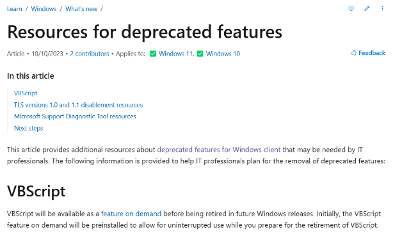Click the Feedback button text
Viewport: 402px width, 238px height.
click(372, 53)
